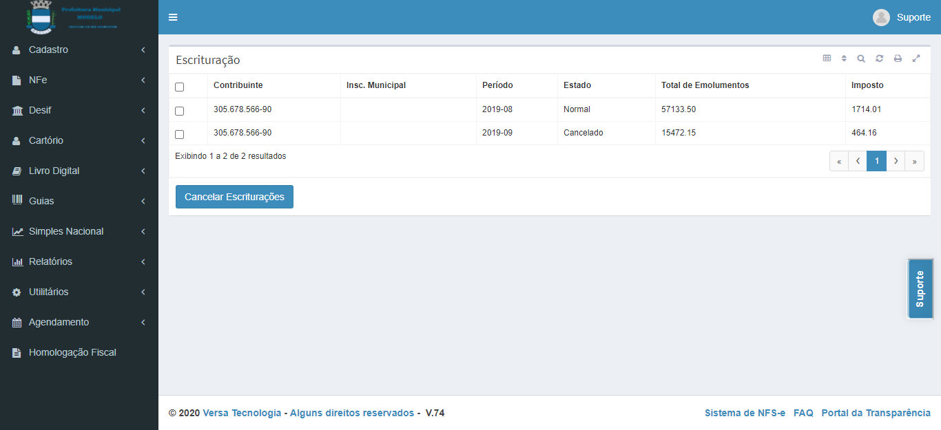Screen dimensions: 941x430
Task: Open the Homologação Fiscal menu item
Action: tap(72, 352)
